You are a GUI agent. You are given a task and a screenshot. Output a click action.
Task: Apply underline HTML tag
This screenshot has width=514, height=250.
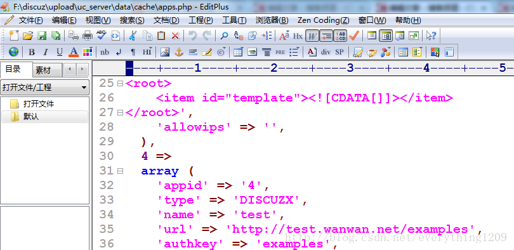click(60, 52)
